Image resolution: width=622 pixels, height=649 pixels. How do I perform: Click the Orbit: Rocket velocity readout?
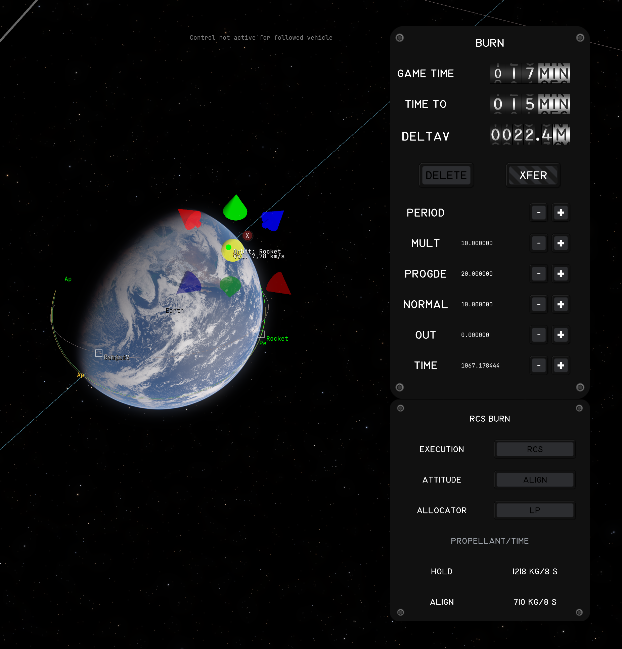click(259, 254)
